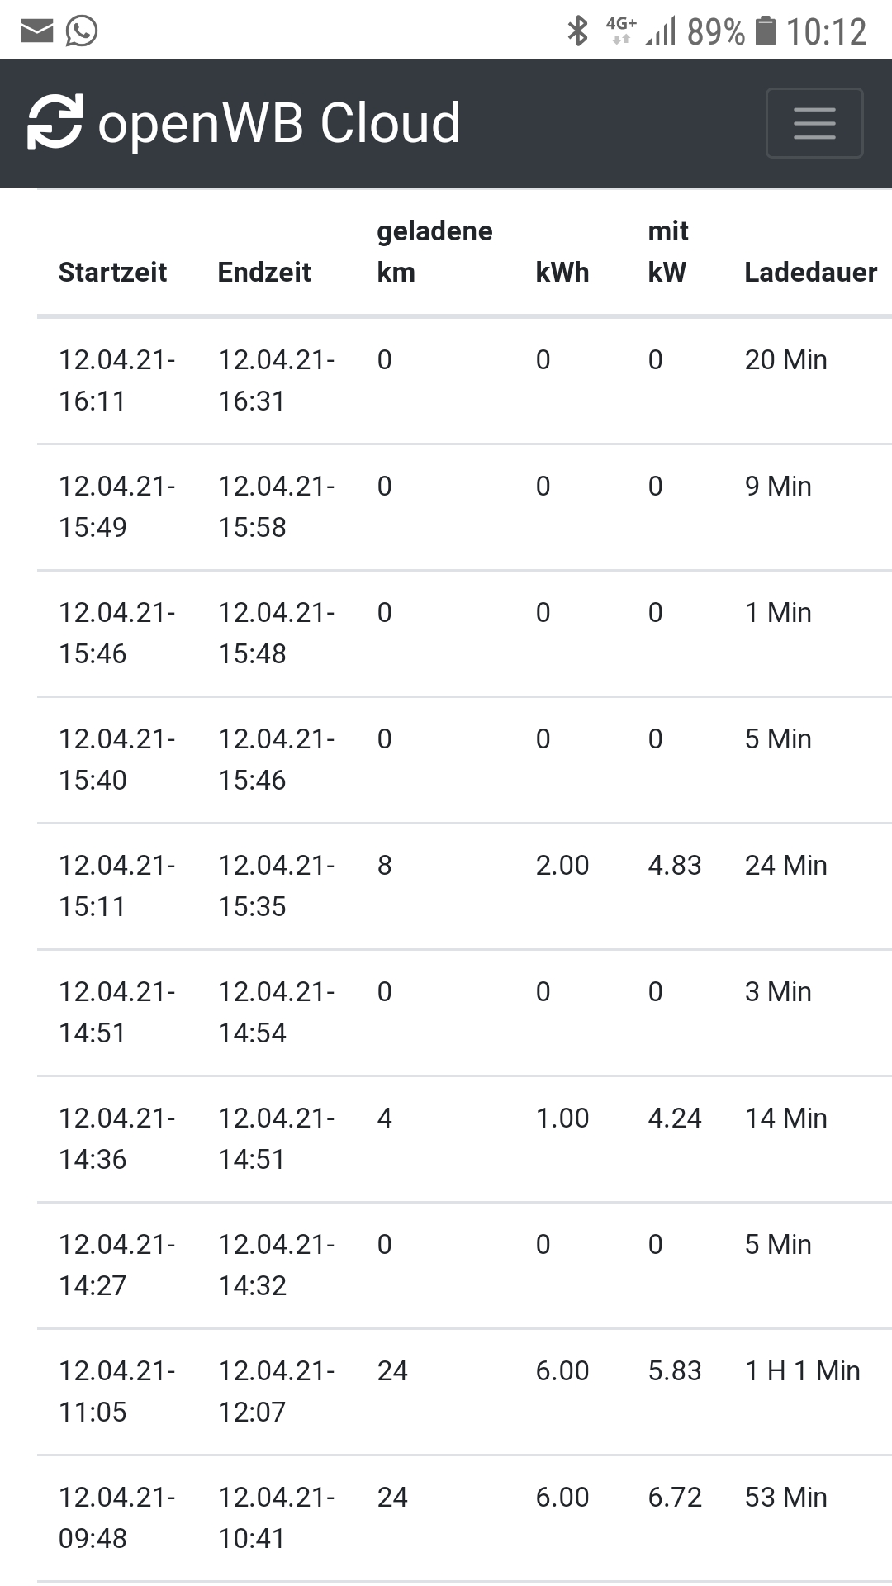Select the 1 H 1 Min charge row
892x1586 pixels.
coord(464,1392)
